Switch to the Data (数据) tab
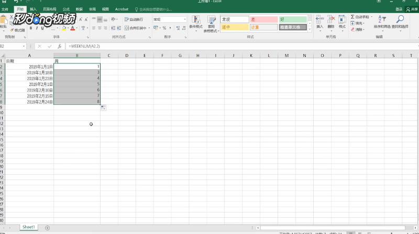Viewport: 419px width, 234px height. pos(79,9)
